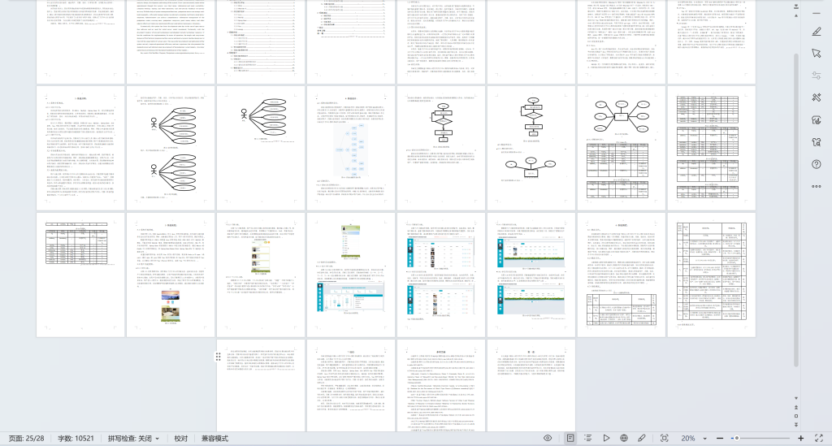Open the magic tools sparkle icon
Image resolution: width=832 pixels, height=446 pixels.
(x=817, y=97)
